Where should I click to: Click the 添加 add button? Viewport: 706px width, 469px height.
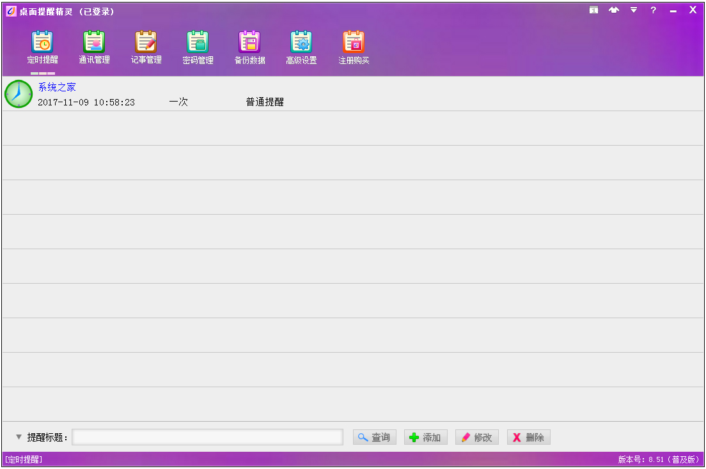426,437
